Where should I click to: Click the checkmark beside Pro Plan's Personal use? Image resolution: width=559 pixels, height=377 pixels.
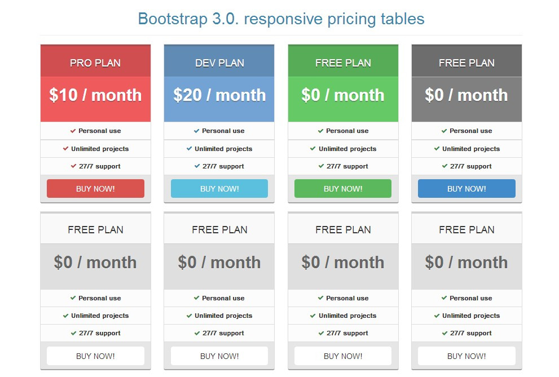click(73, 131)
